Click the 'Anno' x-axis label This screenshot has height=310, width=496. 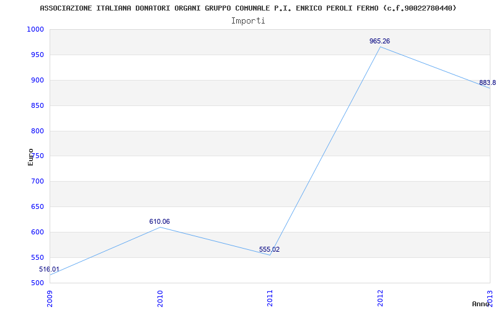[x=480, y=304]
